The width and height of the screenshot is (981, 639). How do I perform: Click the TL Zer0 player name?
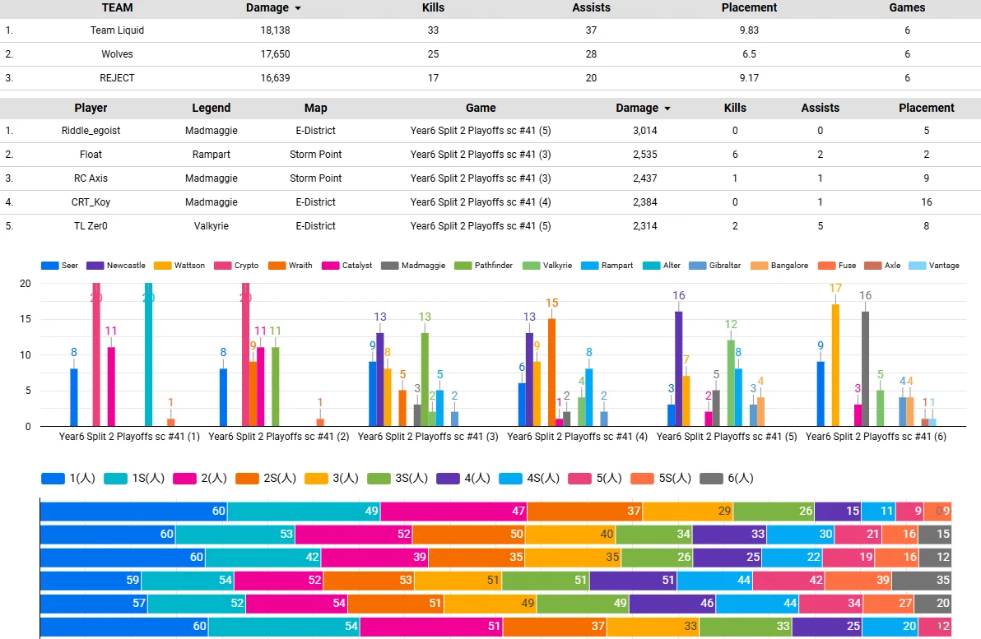[x=91, y=225]
